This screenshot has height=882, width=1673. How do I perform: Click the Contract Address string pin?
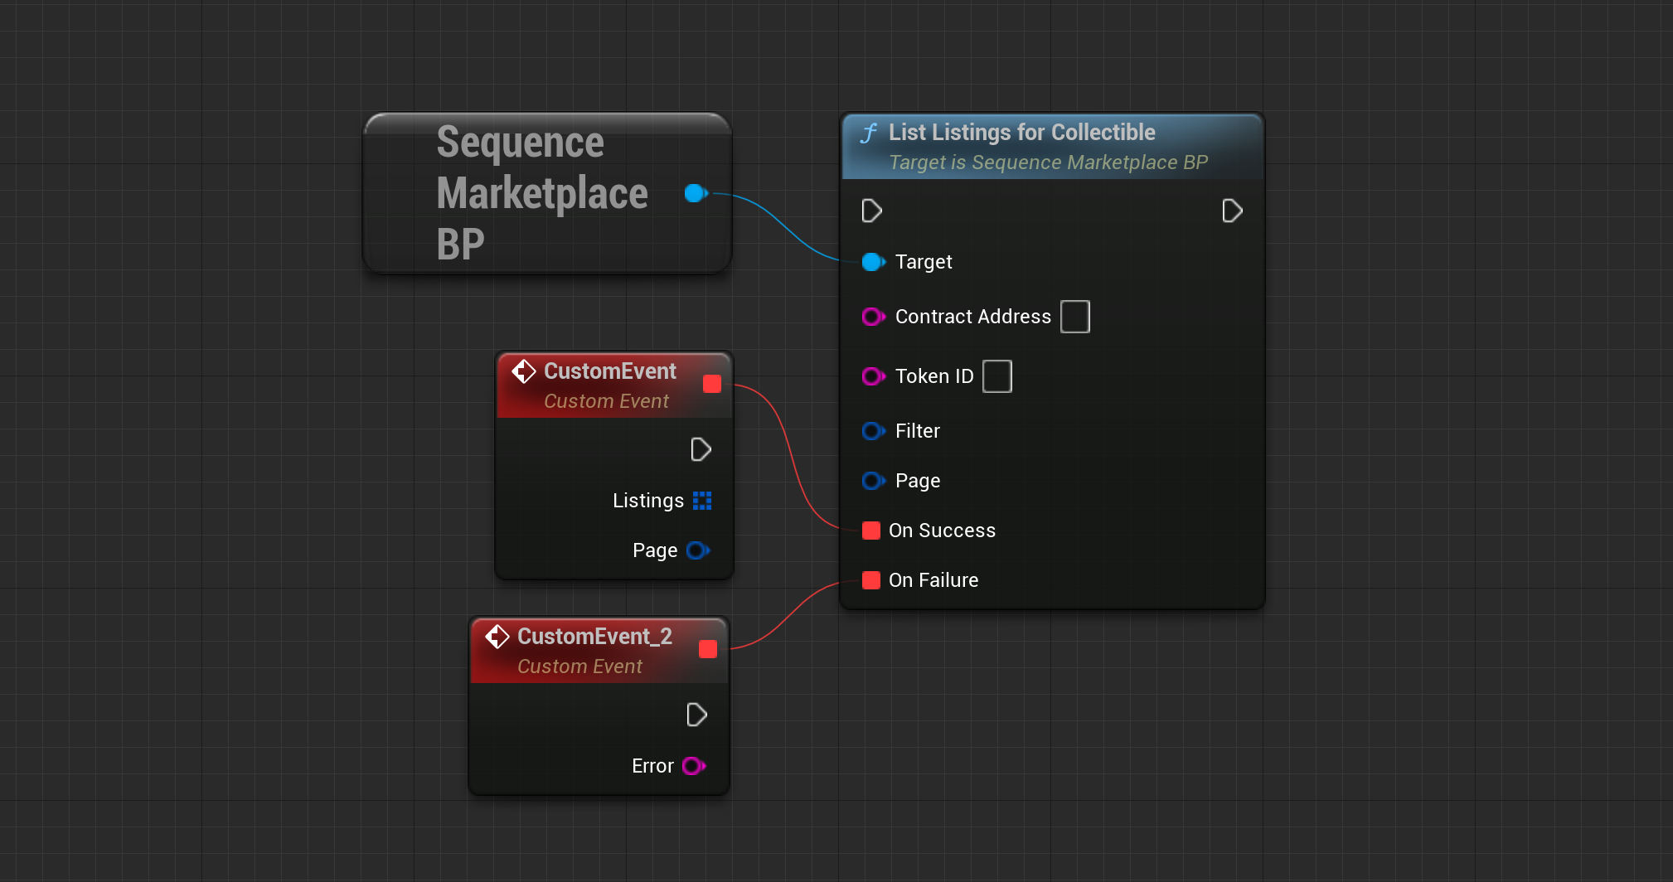click(x=873, y=317)
